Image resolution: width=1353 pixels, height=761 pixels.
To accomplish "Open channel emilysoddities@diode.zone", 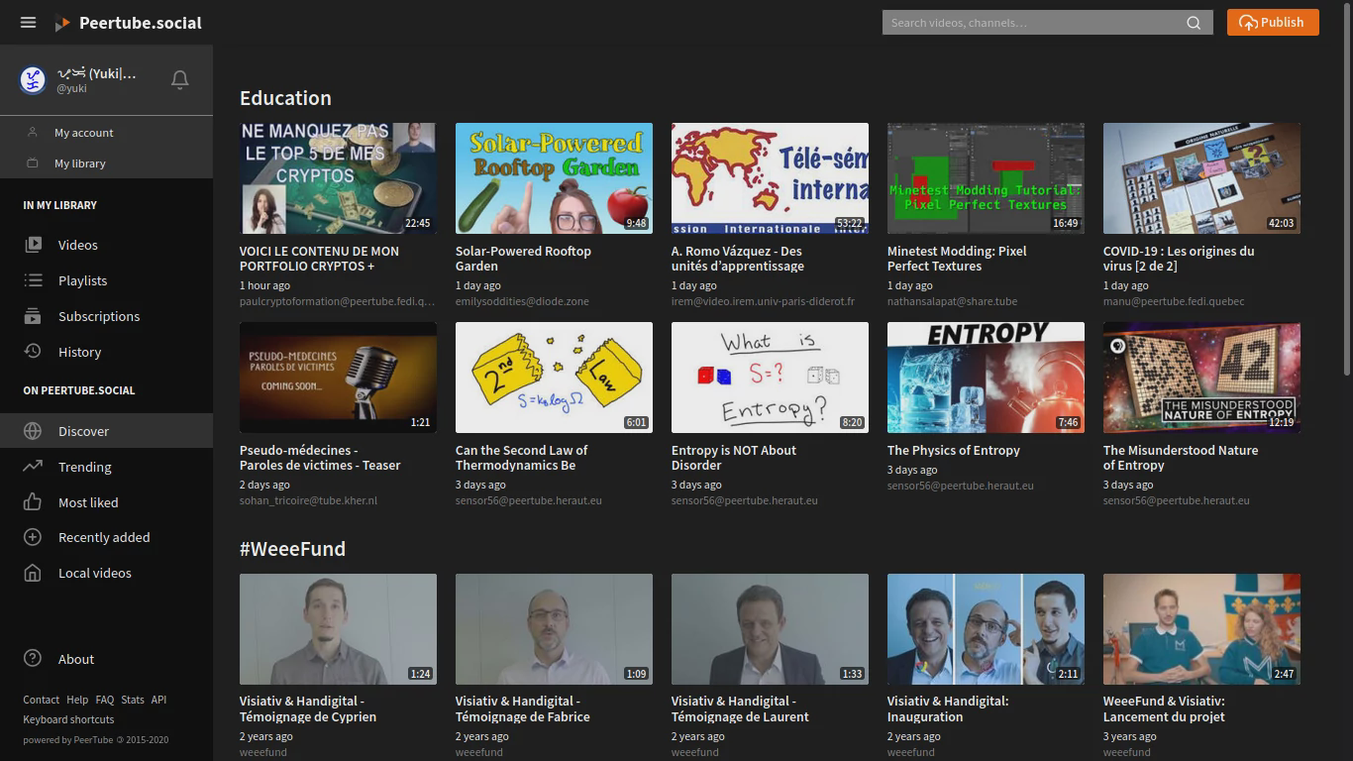I will (x=522, y=301).
